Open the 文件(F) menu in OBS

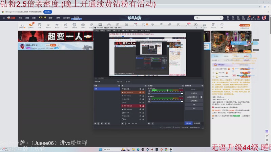point(97,31)
